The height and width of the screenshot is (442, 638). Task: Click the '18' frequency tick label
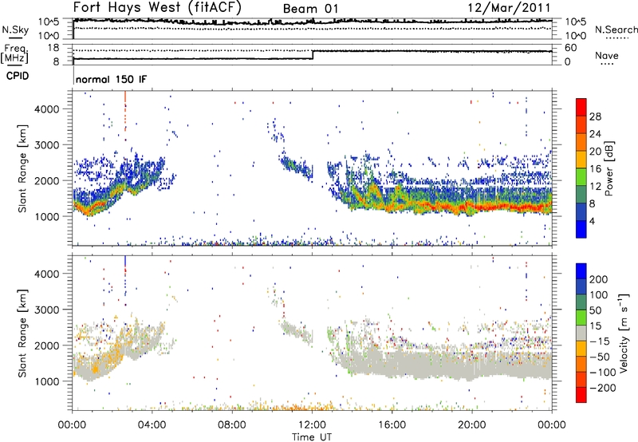tap(53, 48)
